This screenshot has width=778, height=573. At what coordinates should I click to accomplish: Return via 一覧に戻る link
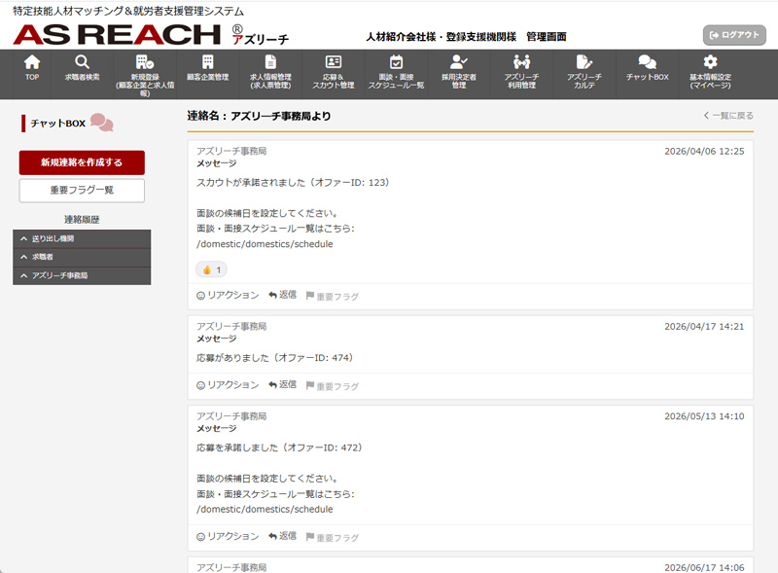pyautogui.click(x=727, y=116)
